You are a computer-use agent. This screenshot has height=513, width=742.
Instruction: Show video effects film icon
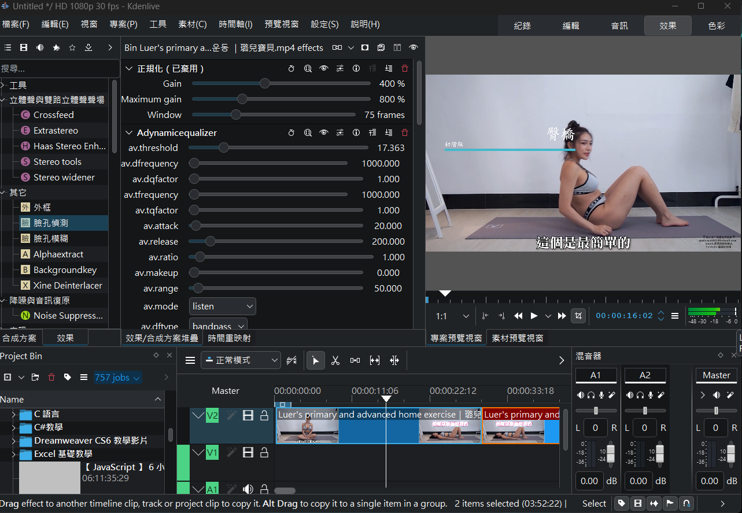click(24, 47)
